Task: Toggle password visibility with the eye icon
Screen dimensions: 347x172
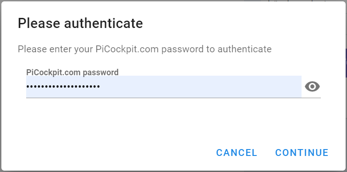Action: tap(312, 86)
